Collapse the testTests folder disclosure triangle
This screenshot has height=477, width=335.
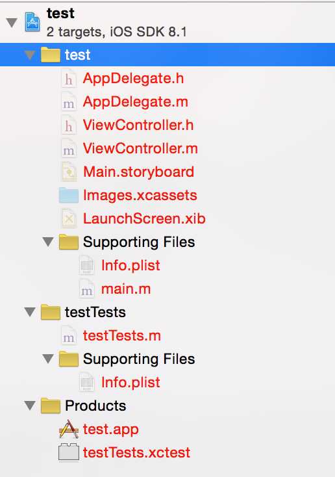pyautogui.click(x=30, y=312)
